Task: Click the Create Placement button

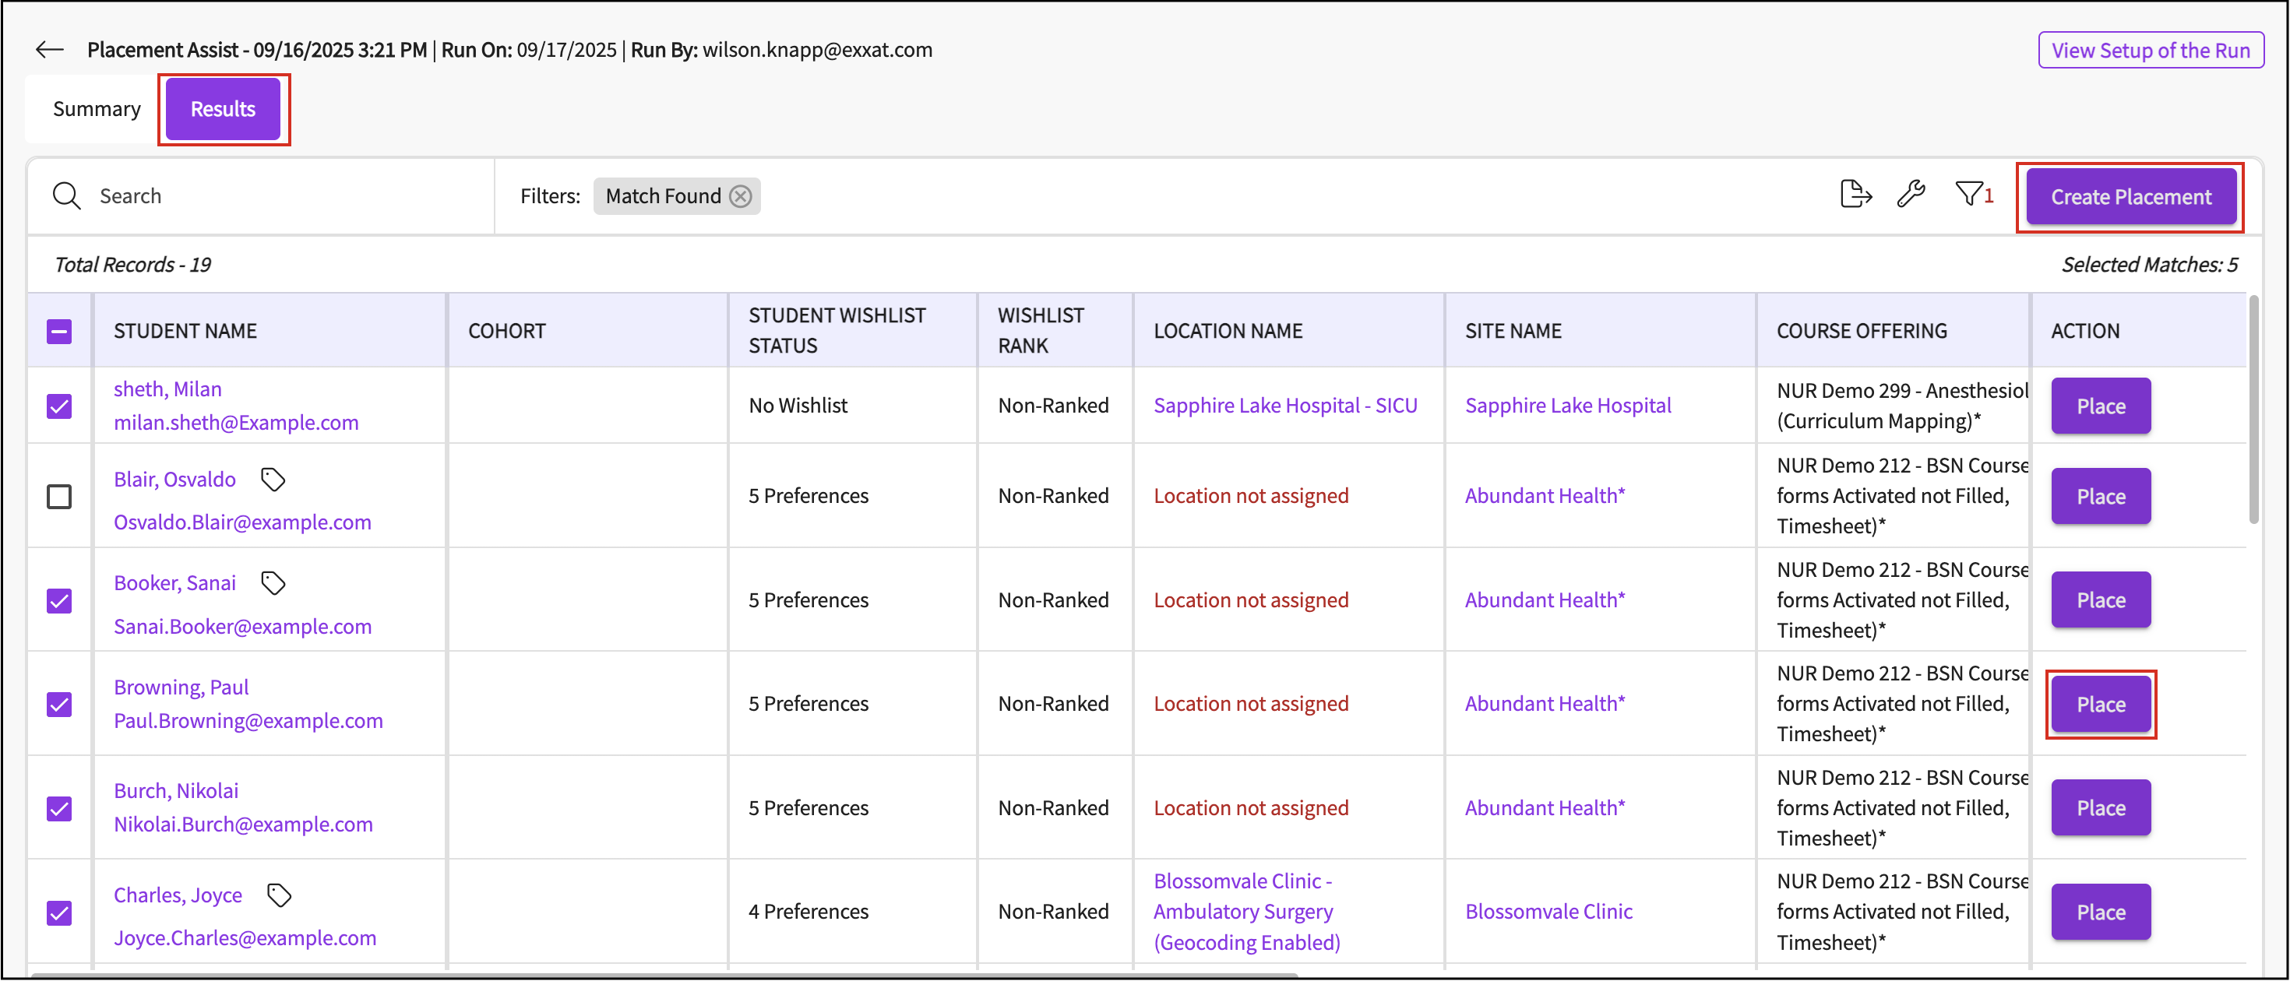Action: point(2130,196)
